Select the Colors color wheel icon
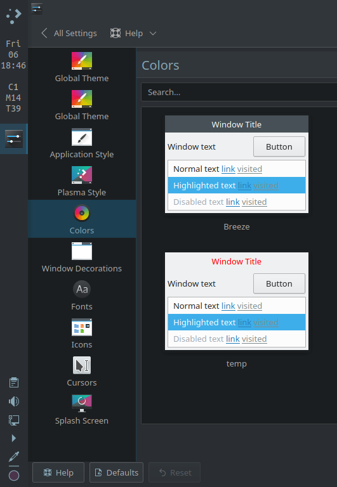The width and height of the screenshot is (337, 487). pos(82,213)
